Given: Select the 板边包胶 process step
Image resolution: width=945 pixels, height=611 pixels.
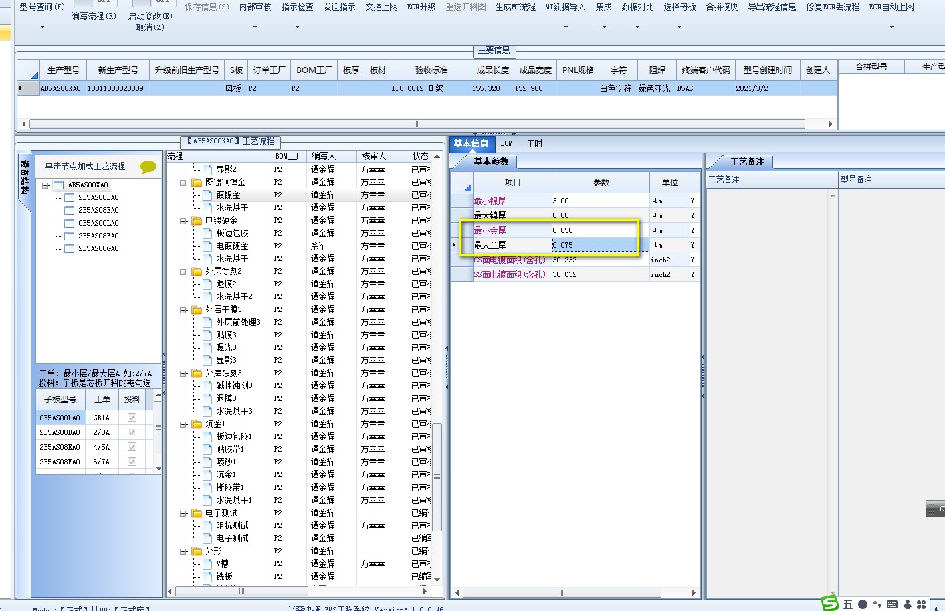Looking at the screenshot, I should 232,233.
